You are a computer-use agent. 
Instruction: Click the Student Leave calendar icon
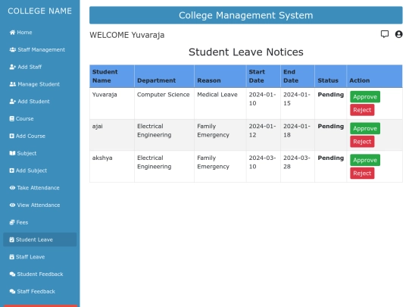[x=11, y=240]
